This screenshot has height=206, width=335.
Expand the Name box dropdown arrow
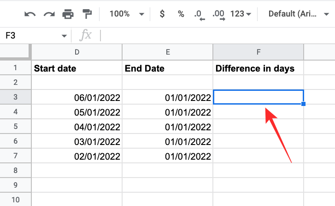tap(64, 35)
